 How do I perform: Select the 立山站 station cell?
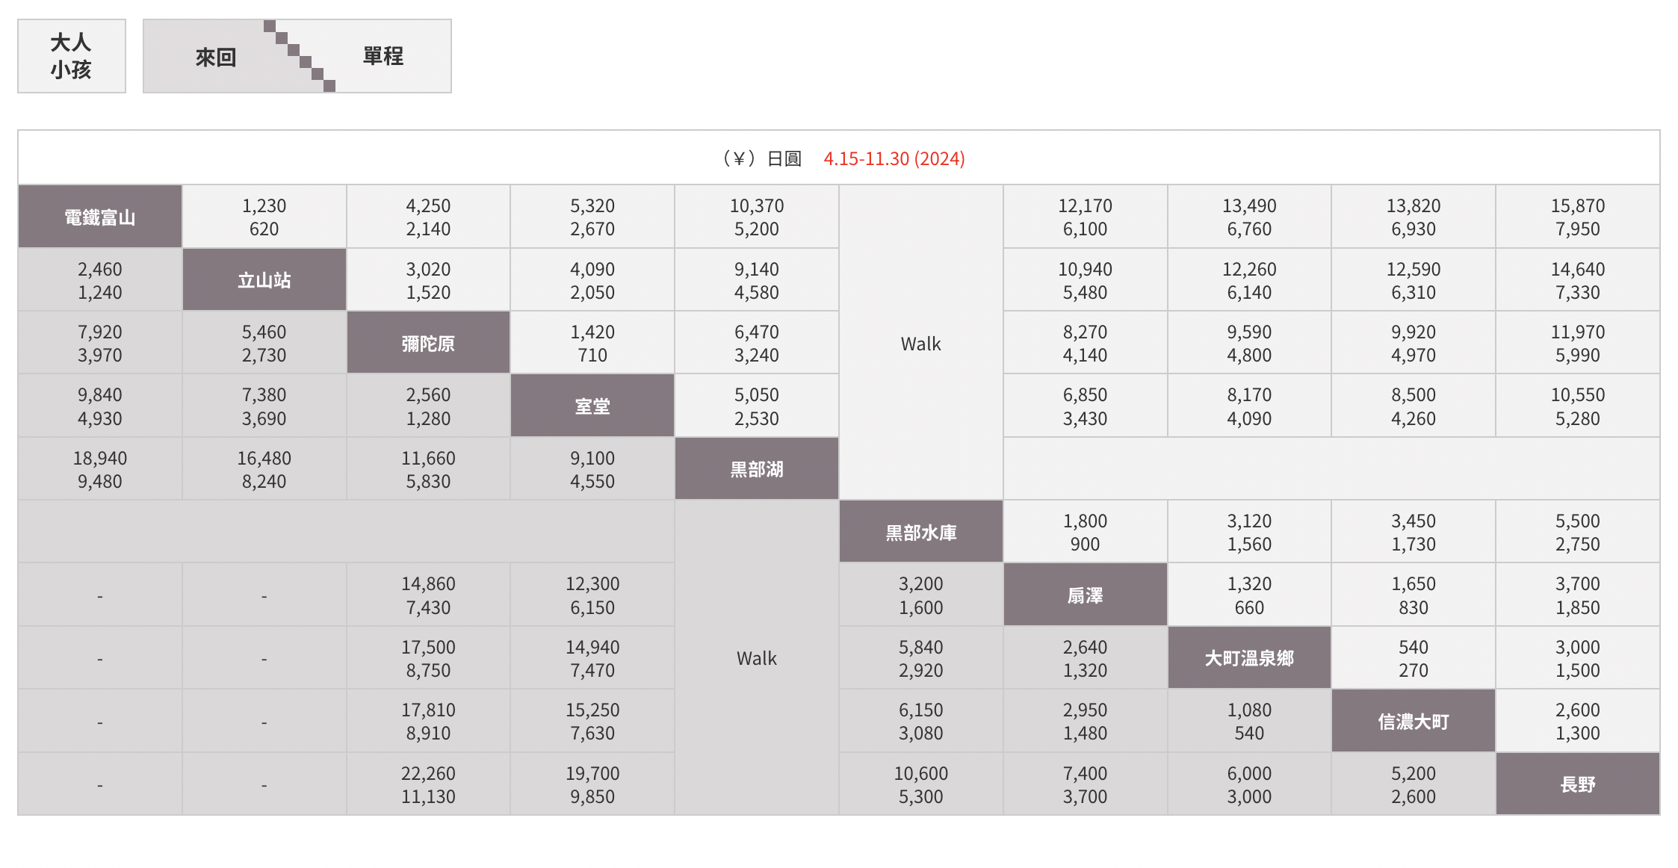(x=264, y=280)
